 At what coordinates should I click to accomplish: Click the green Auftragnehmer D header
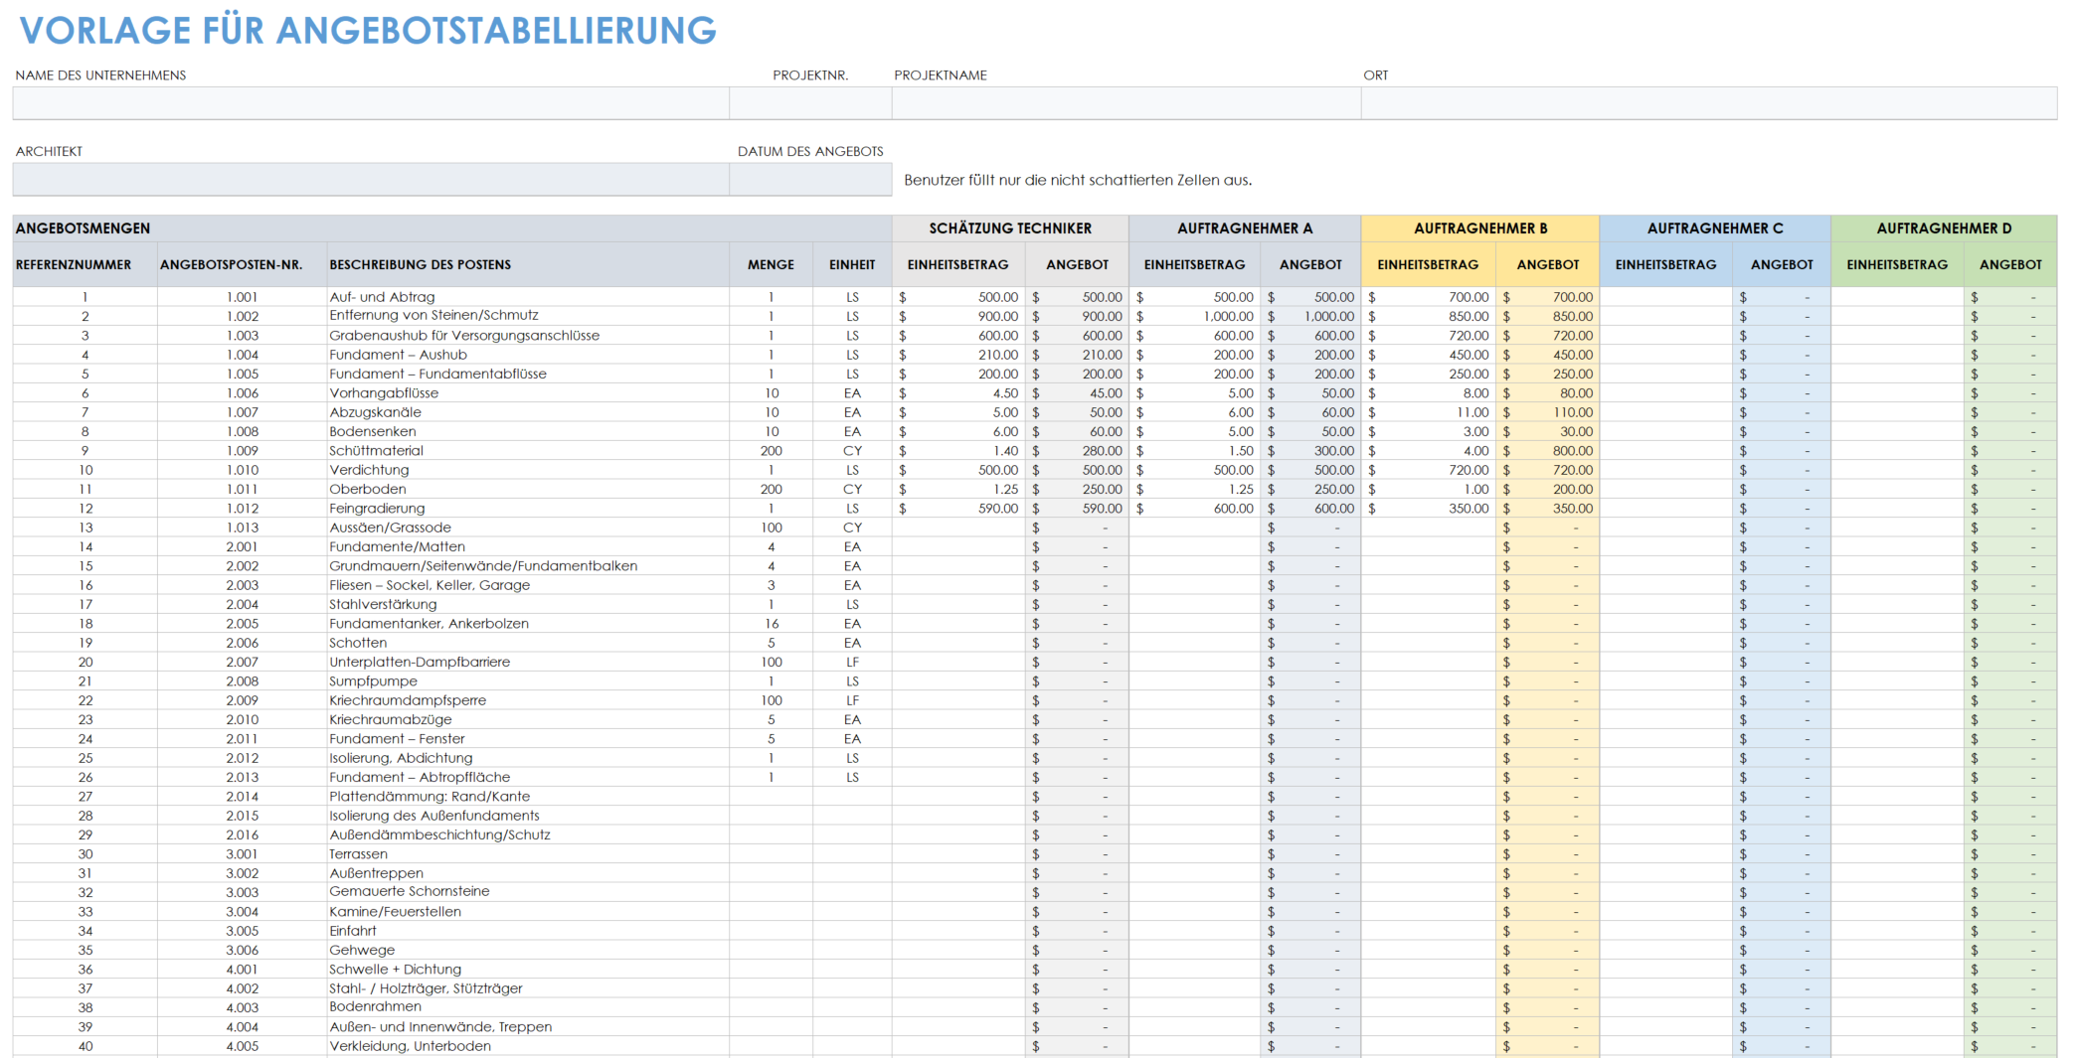1944,228
